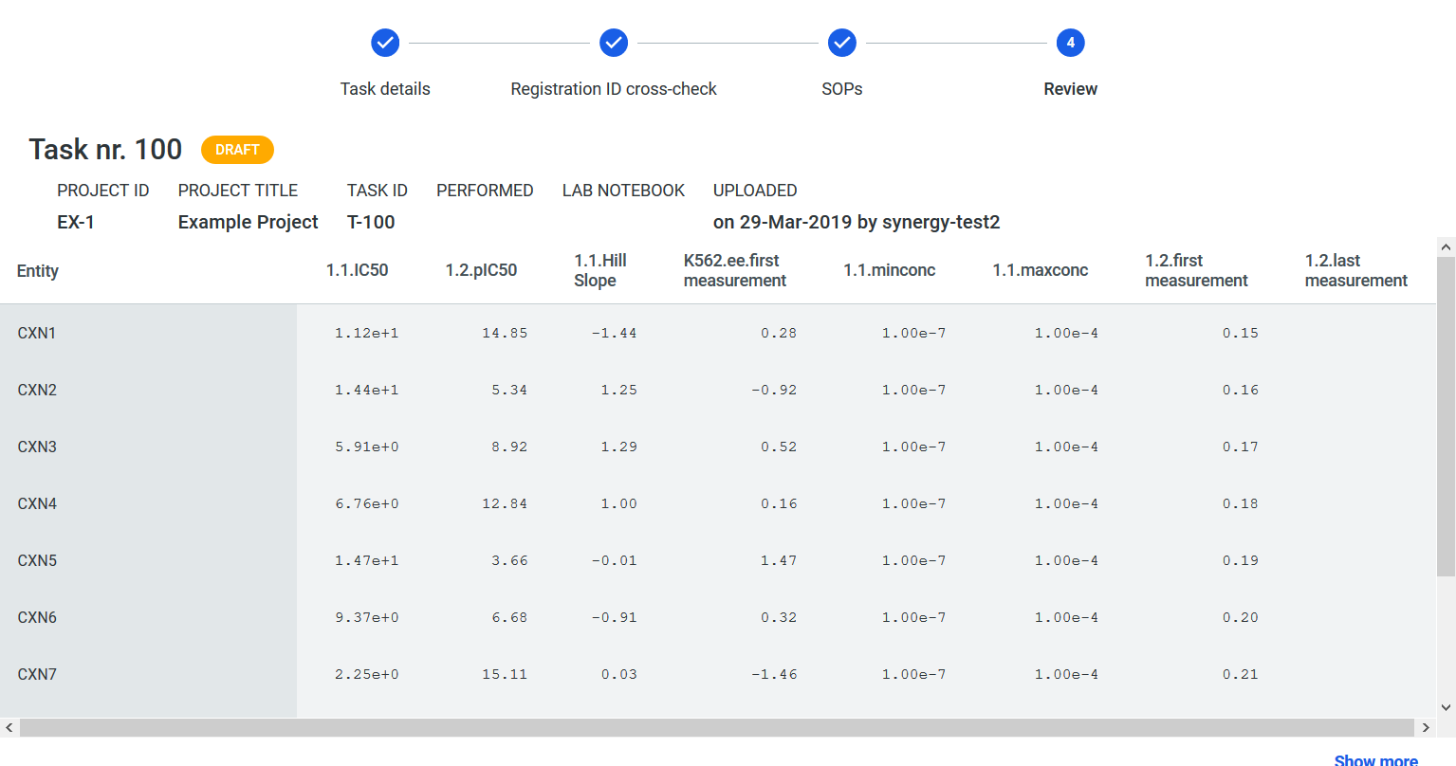This screenshot has height=766, width=1456.
Task: Click the step 4 Review circle icon
Action: pyautogui.click(x=1071, y=43)
